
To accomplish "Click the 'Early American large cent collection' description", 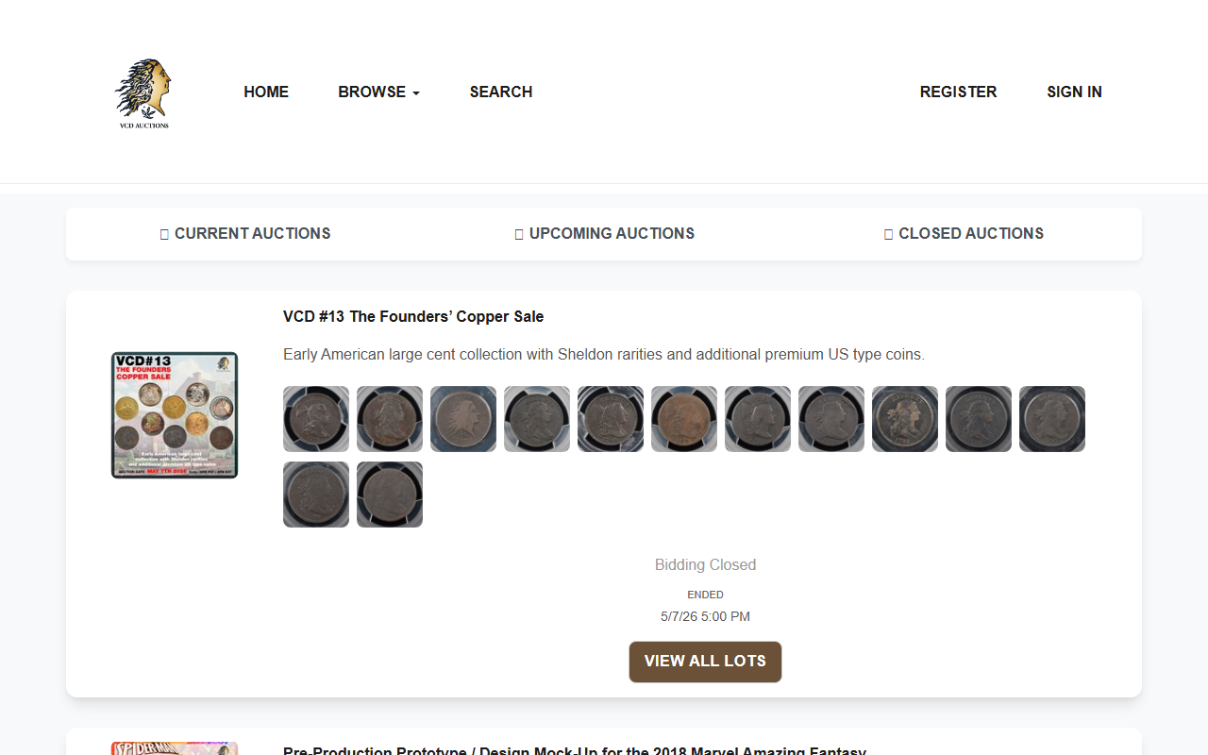I will coord(604,354).
